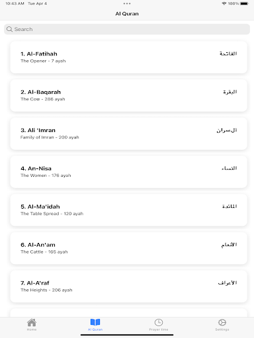Open surah 5. Al-Ma'idah
The image size is (254, 338).
pos(128,210)
